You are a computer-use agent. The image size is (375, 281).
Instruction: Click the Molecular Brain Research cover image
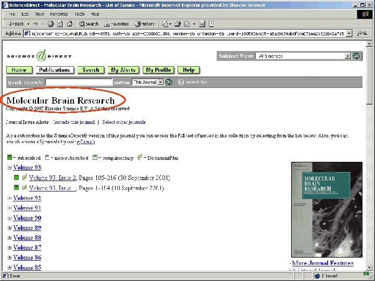(x=327, y=210)
